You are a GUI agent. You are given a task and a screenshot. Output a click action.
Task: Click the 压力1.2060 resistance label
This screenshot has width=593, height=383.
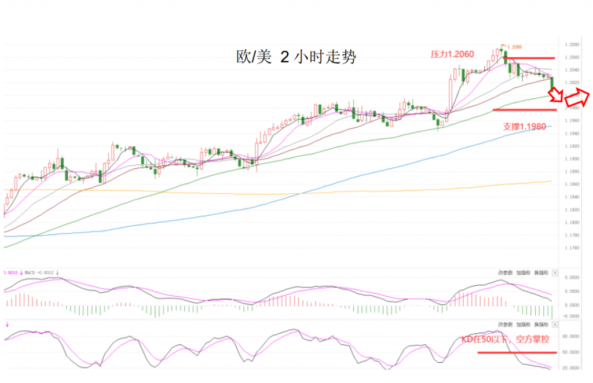click(452, 54)
